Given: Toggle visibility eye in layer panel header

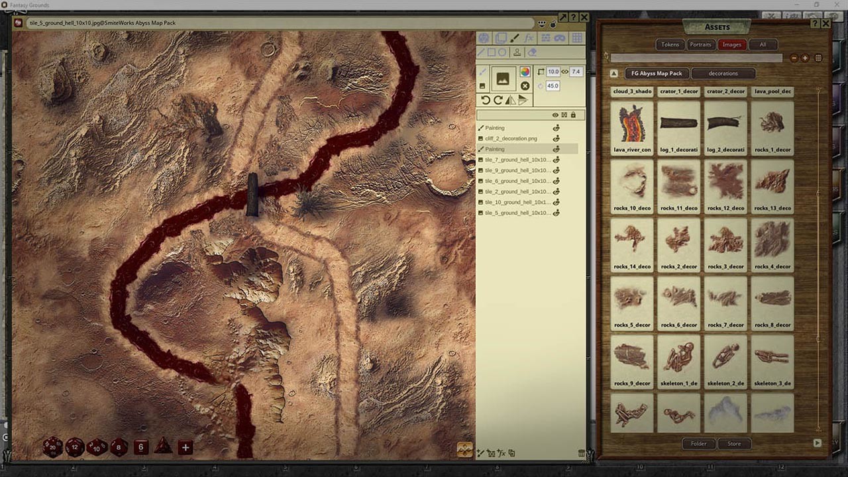Looking at the screenshot, I should (x=555, y=115).
